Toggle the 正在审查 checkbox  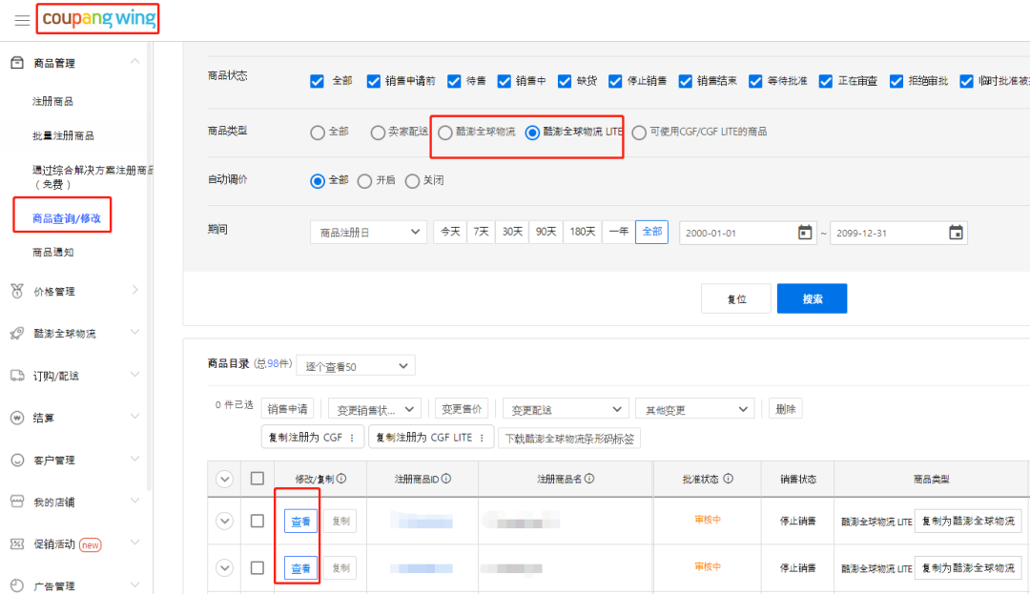pos(826,81)
